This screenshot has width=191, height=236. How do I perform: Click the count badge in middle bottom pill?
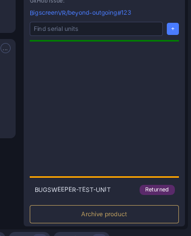[x=40, y=235]
